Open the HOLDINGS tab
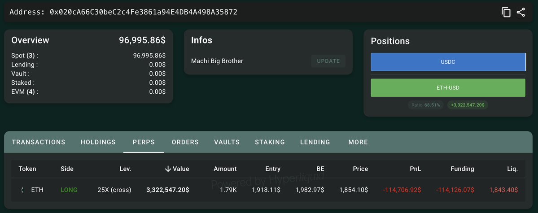 click(x=98, y=142)
